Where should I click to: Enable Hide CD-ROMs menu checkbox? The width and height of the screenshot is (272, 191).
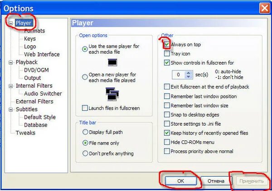[167, 142]
